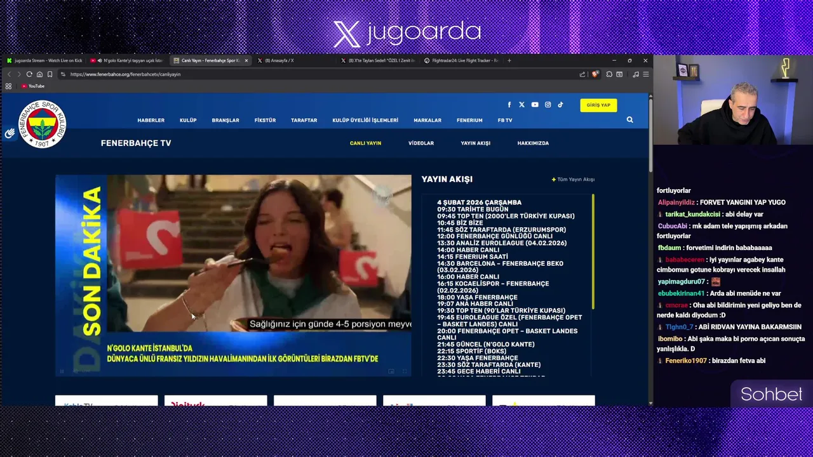Select the CANLI YAYIN tab
This screenshot has height=457, width=813.
[x=365, y=143]
